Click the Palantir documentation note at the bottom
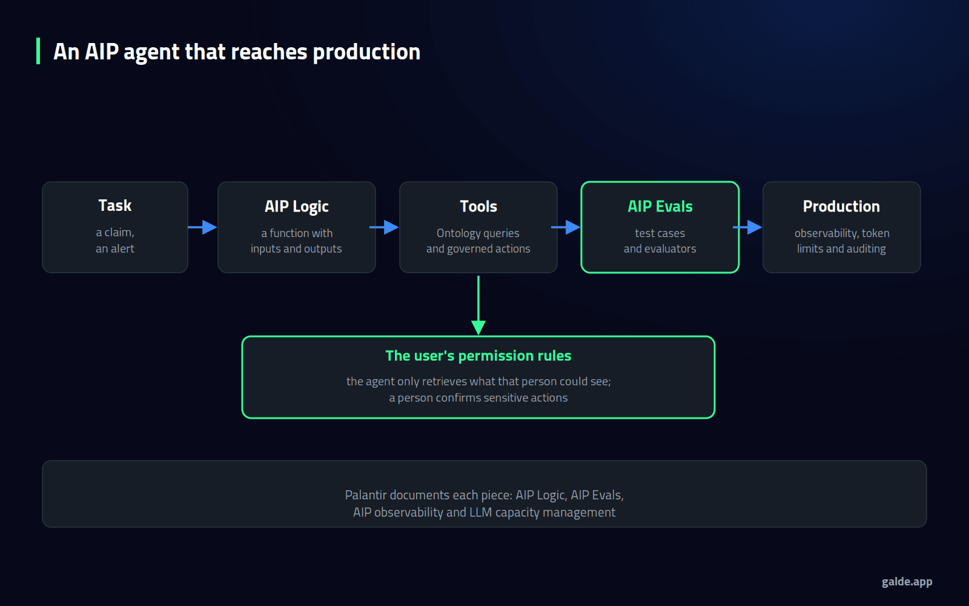Image resolution: width=969 pixels, height=606 pixels. pyautogui.click(x=484, y=504)
